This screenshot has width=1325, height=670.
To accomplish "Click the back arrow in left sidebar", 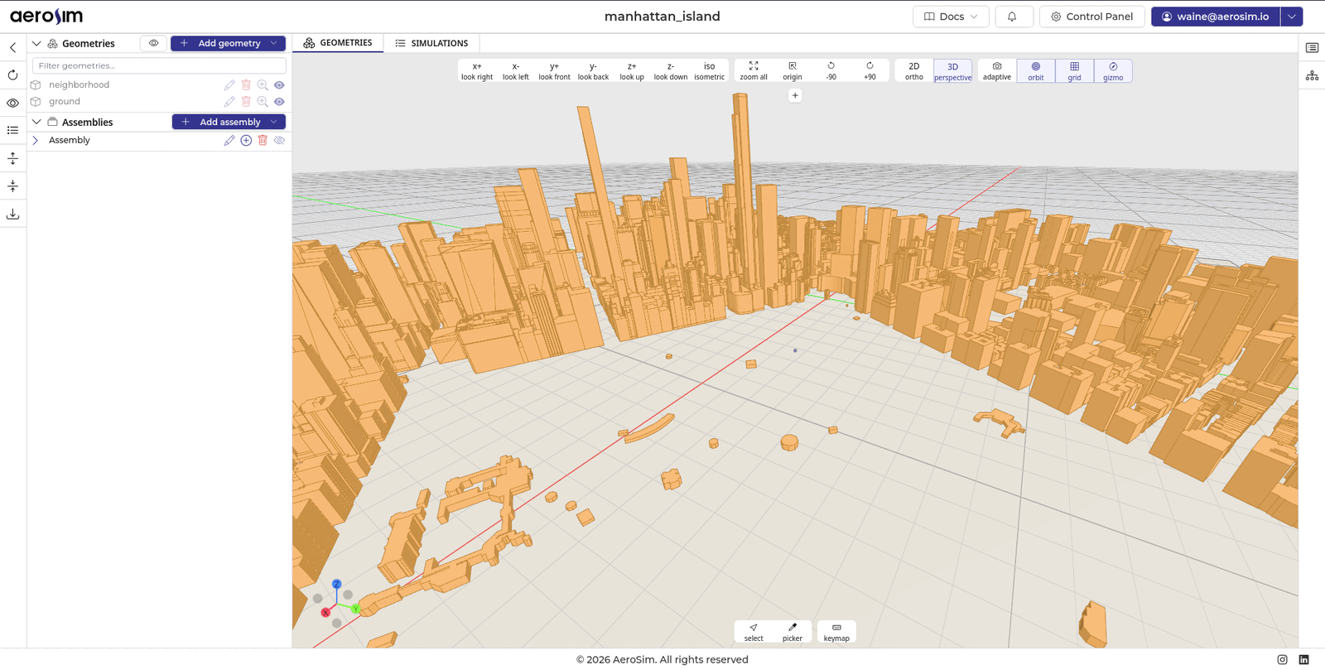I will click(13, 48).
